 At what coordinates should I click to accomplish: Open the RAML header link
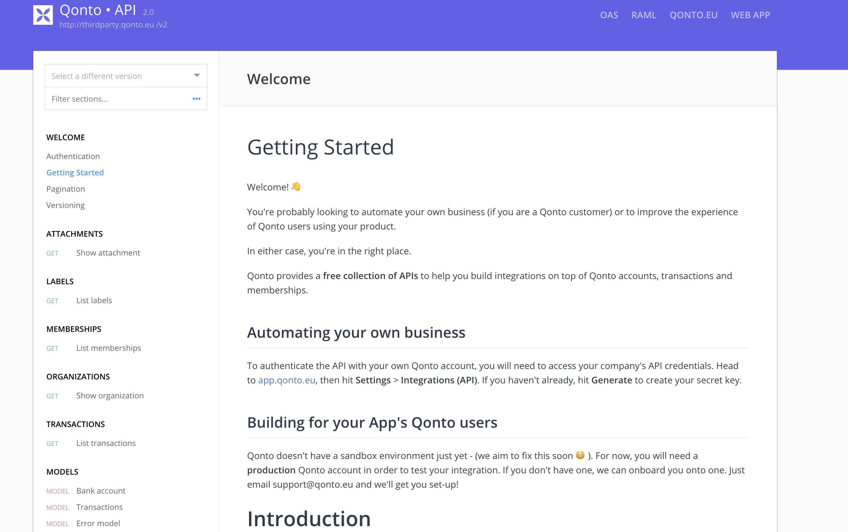click(644, 15)
